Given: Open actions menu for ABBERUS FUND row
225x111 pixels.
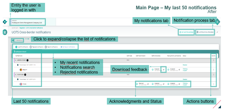Looking at the screenshot, I should (x=214, y=60).
